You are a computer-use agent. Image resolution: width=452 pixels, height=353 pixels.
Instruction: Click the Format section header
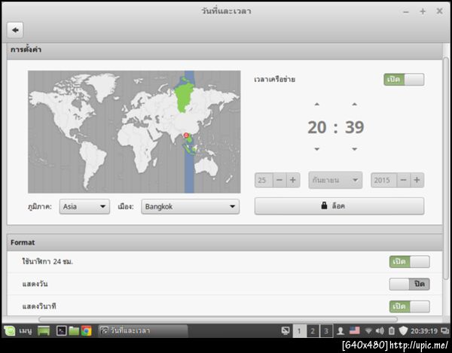[224, 242]
